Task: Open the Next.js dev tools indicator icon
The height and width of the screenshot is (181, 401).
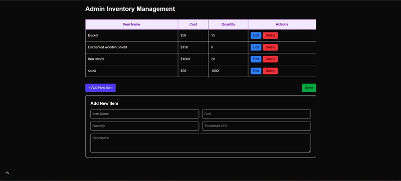Action: (x=8, y=173)
